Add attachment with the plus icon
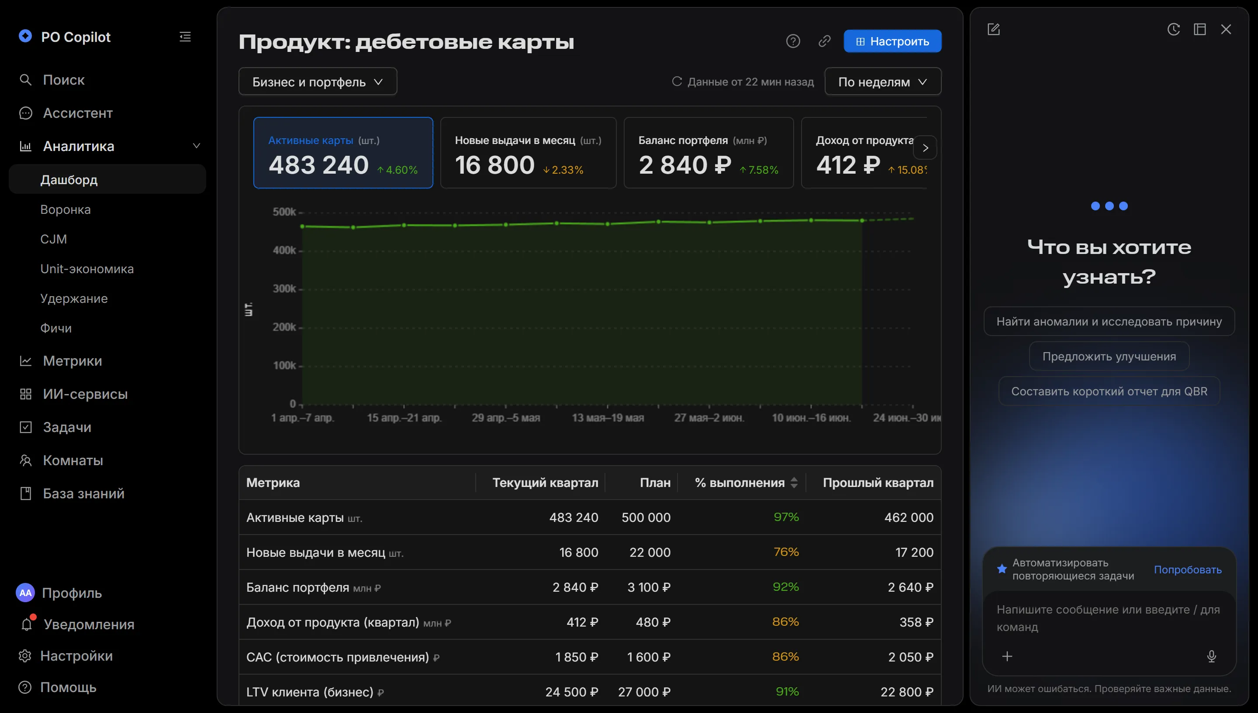Viewport: 1258px width, 713px height. point(1007,656)
